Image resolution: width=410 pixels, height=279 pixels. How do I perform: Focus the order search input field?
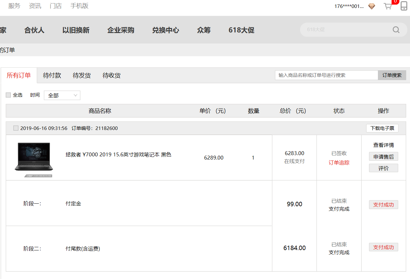326,75
